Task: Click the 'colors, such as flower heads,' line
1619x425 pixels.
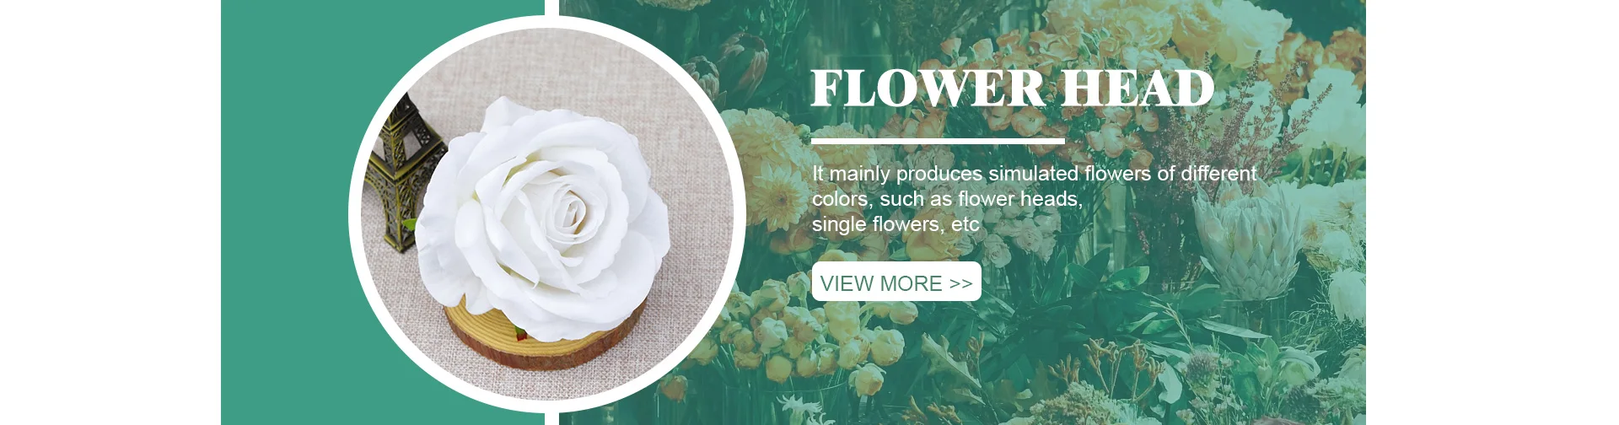Action: [947, 199]
